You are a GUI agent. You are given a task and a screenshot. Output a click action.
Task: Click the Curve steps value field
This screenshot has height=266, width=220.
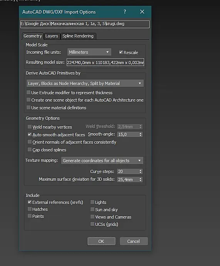click(128, 171)
